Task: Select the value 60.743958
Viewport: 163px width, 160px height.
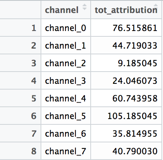Action: [135, 98]
